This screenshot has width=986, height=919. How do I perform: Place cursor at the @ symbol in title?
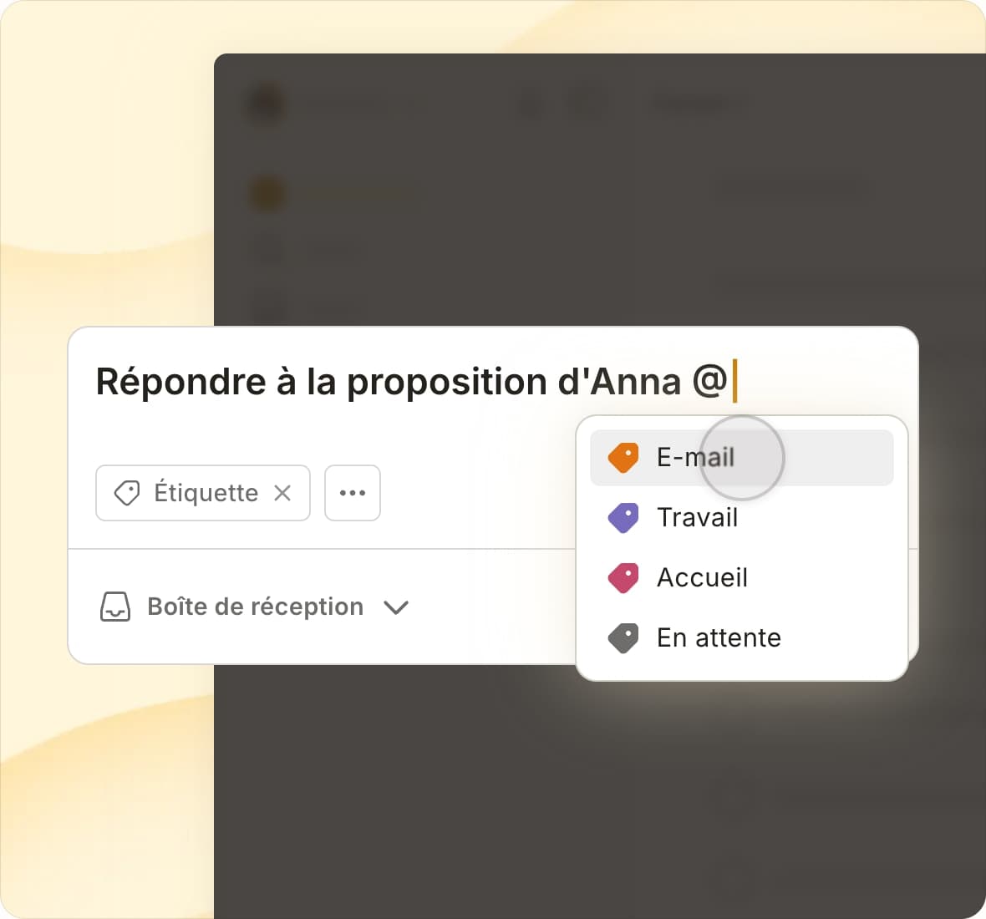(709, 382)
